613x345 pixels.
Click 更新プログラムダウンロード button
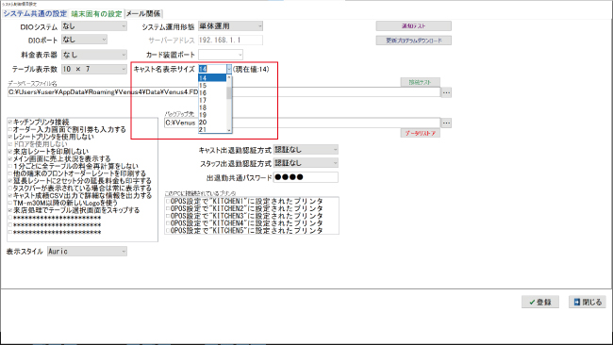(414, 41)
